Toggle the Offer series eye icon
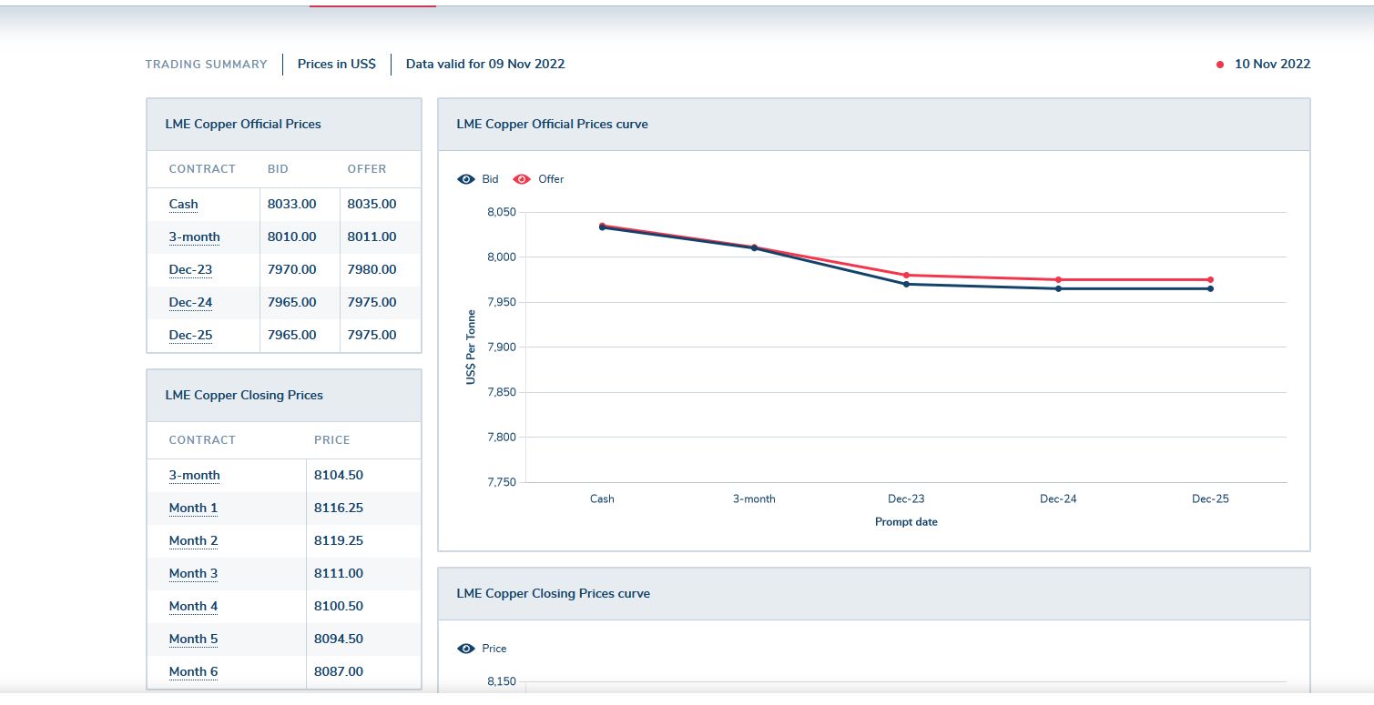1374x705 pixels. (523, 179)
